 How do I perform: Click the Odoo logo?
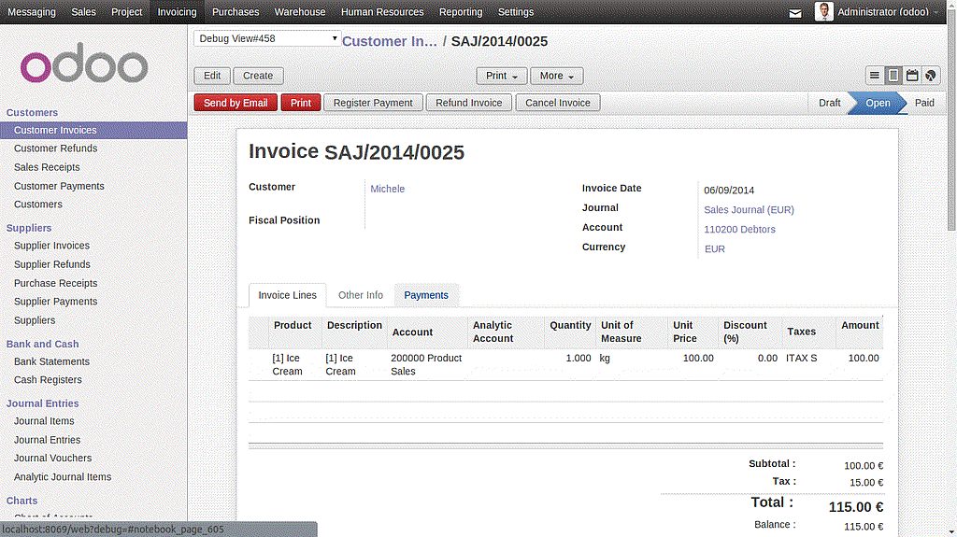coord(84,65)
